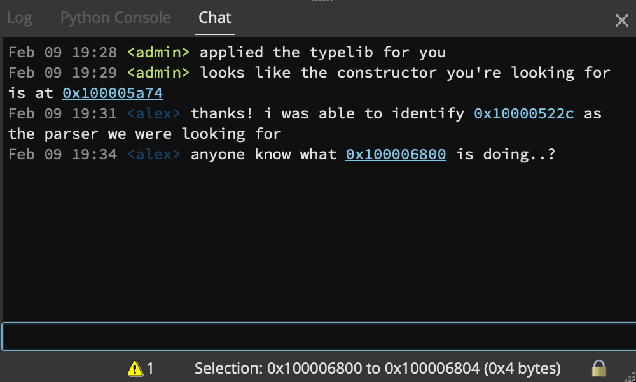Follow the 0x100005a74 constructor address link
Viewport: 636px width, 382px height.
pos(113,94)
